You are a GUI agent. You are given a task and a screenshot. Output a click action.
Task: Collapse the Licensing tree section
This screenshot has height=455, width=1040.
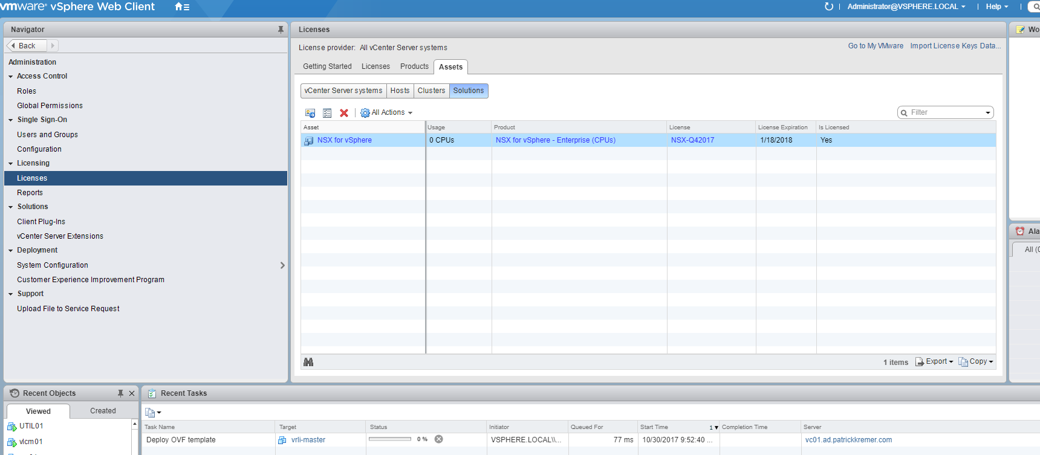[11, 164]
